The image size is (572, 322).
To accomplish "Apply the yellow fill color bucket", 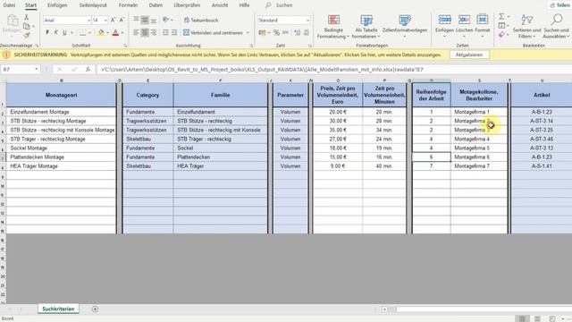I will click(x=101, y=33).
